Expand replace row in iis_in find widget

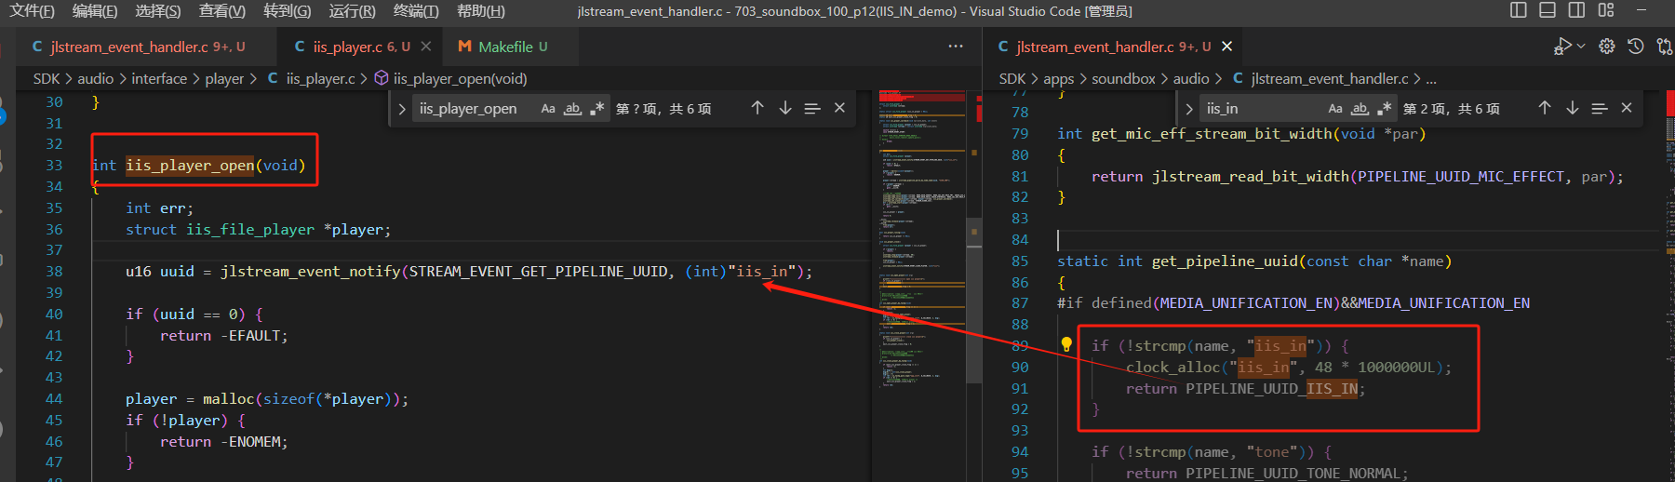1189,109
